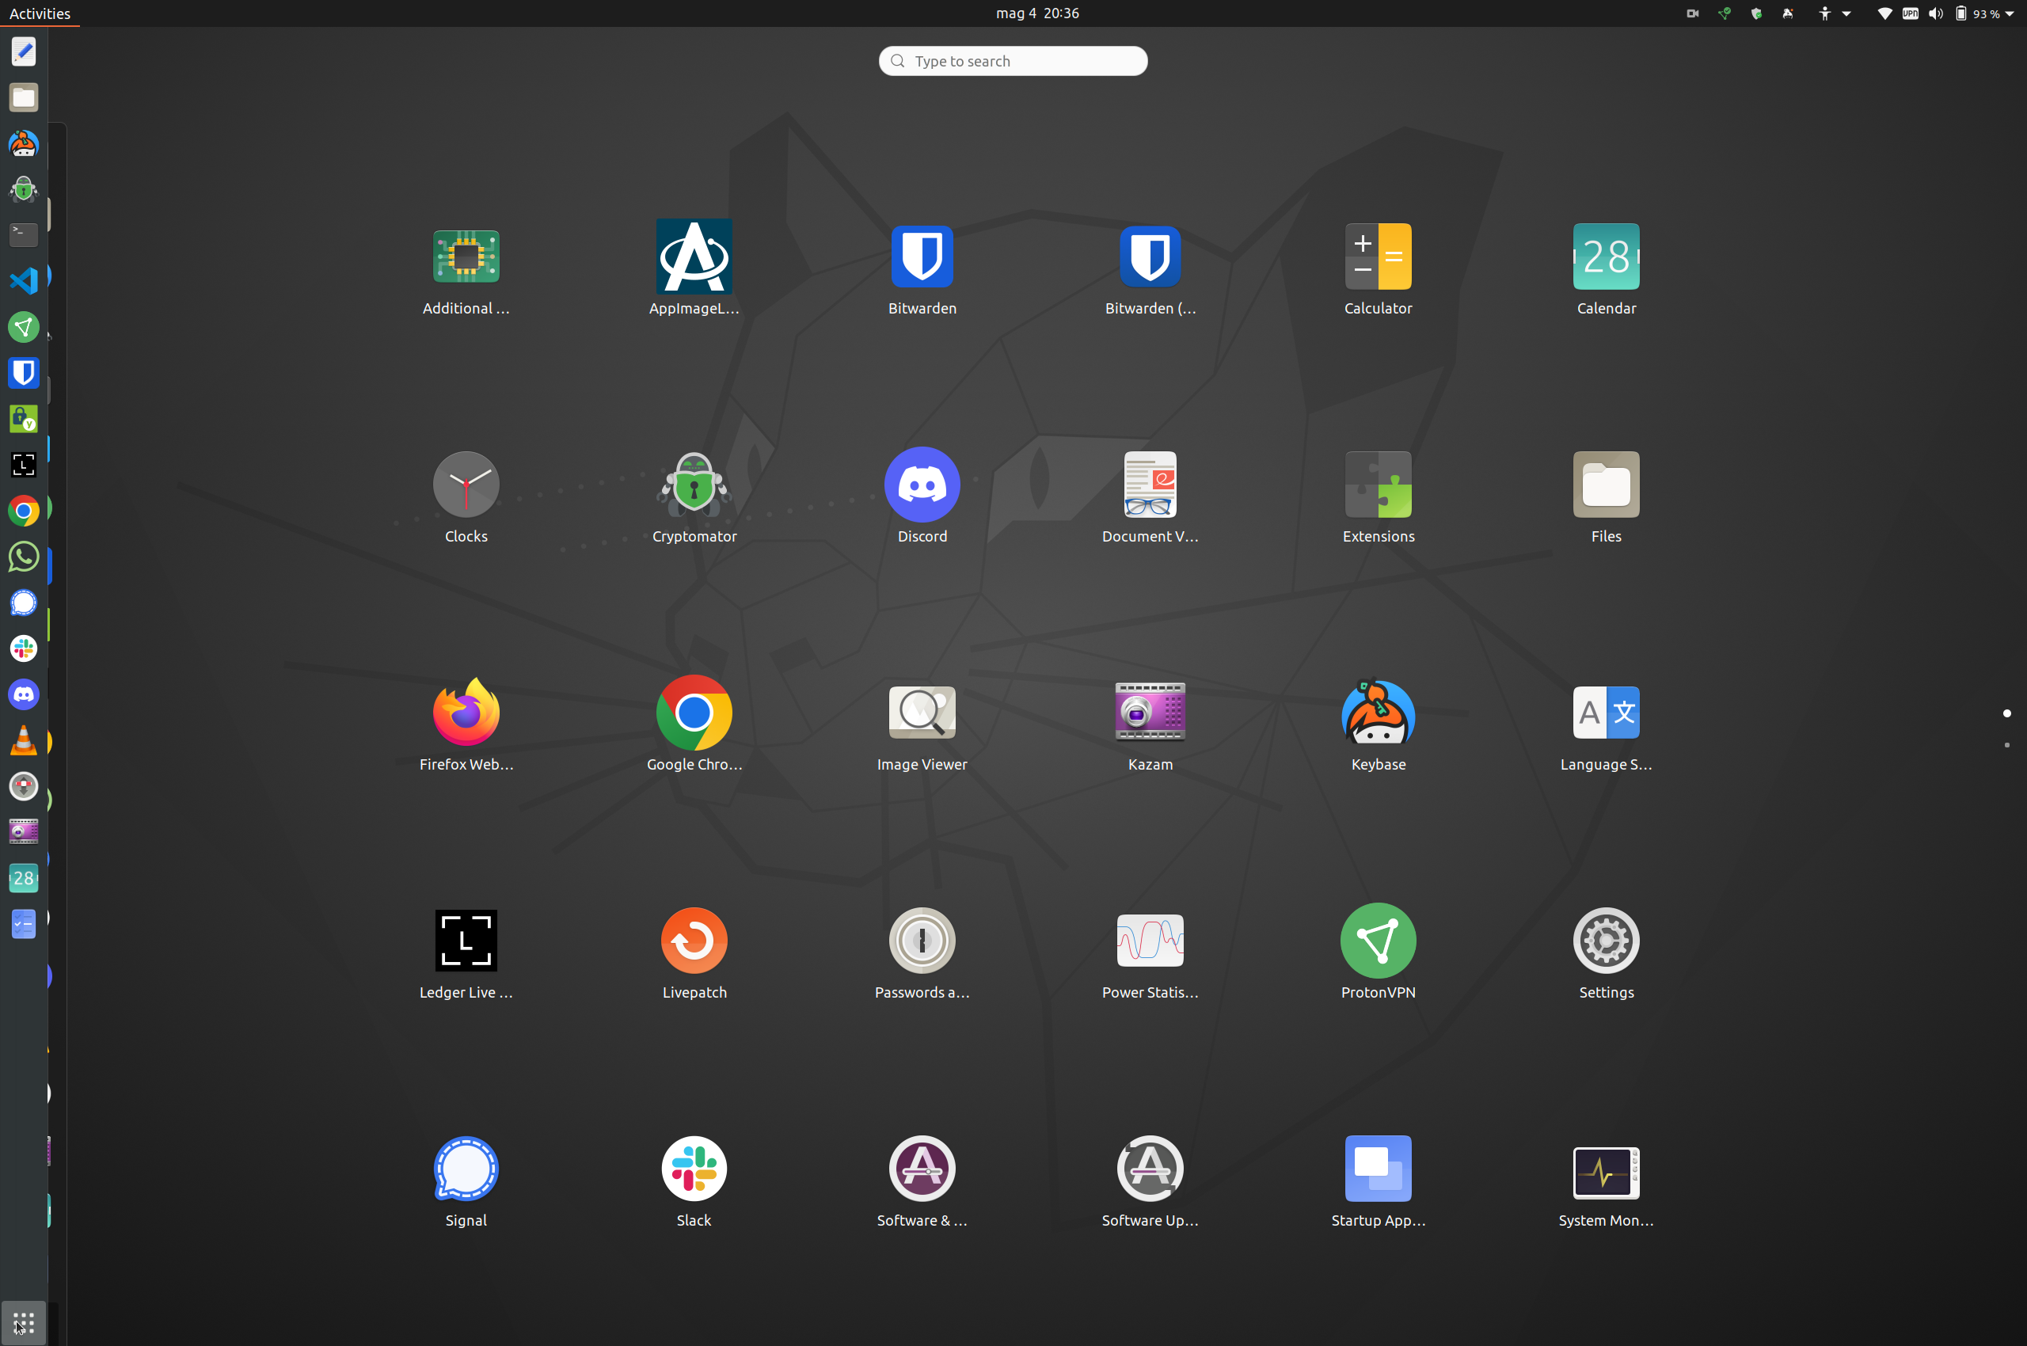Switch to second app grid page dot
The image size is (2027, 1346).
pyautogui.click(x=2006, y=745)
